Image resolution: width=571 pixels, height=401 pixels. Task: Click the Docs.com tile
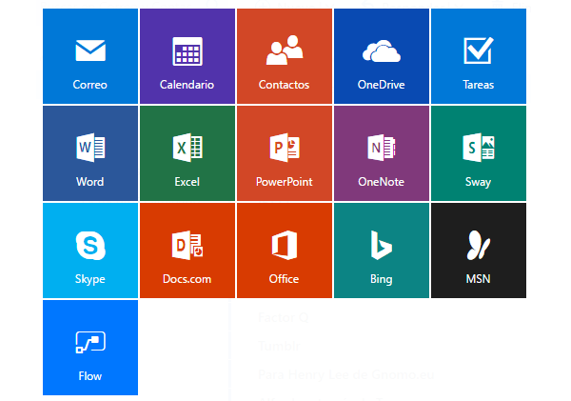[x=187, y=251]
